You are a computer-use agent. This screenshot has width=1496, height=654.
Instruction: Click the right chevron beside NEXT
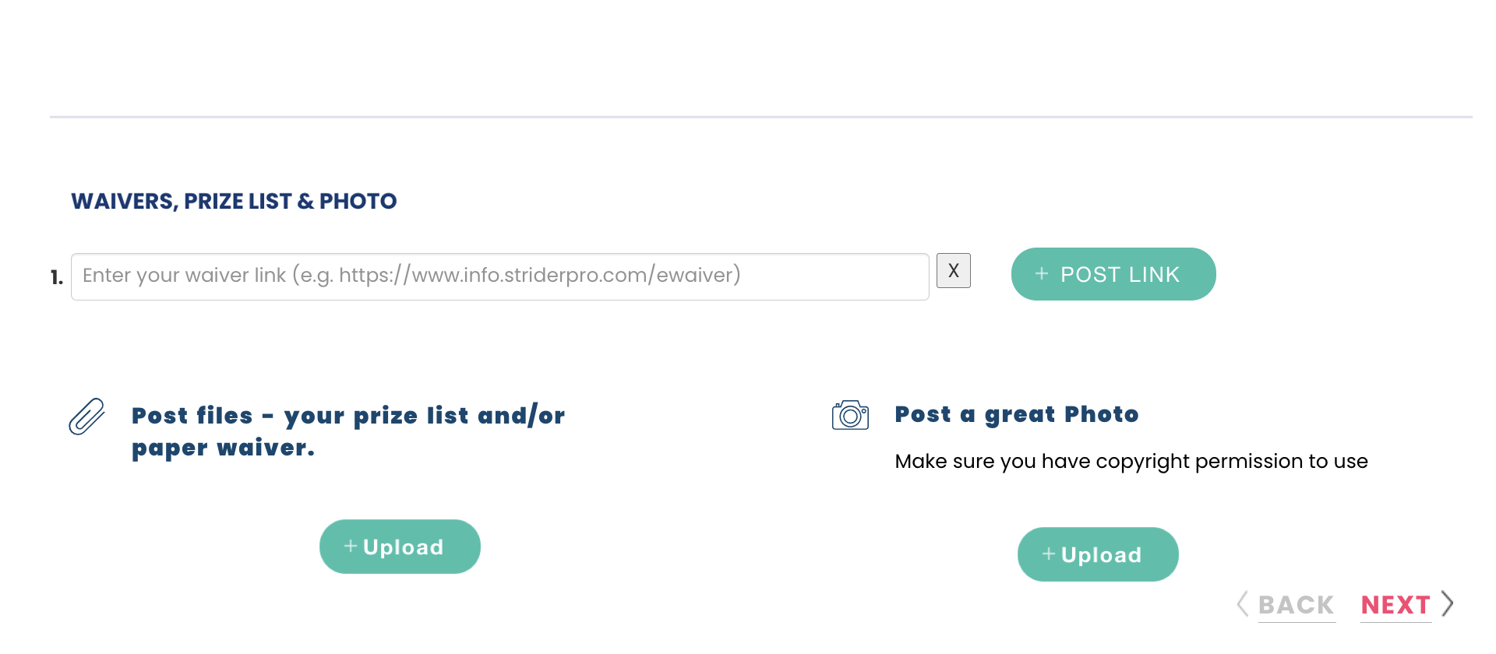click(x=1447, y=604)
